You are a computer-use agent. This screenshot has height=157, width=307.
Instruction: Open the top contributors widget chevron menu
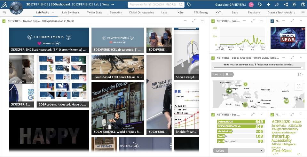261,114
